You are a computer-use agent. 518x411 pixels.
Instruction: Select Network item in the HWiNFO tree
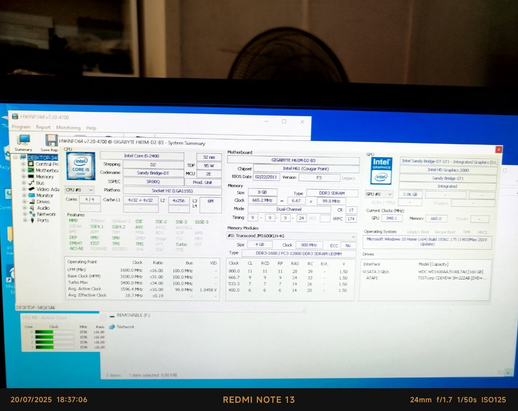46,214
